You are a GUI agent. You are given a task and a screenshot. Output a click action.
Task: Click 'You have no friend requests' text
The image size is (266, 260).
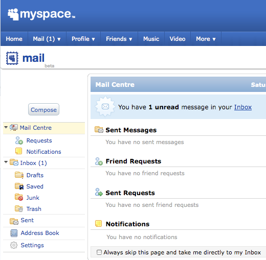click(145, 173)
